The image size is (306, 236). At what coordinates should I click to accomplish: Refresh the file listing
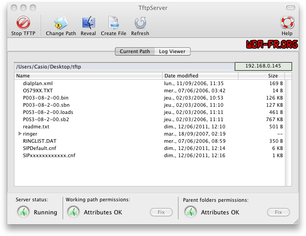[140, 23]
